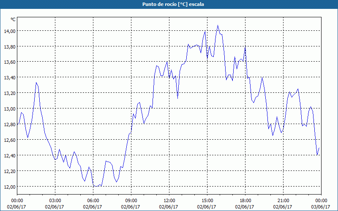This screenshot has height=211, width=338.
Task: Select the 13,40 y-axis value
Action: (x=10, y=78)
